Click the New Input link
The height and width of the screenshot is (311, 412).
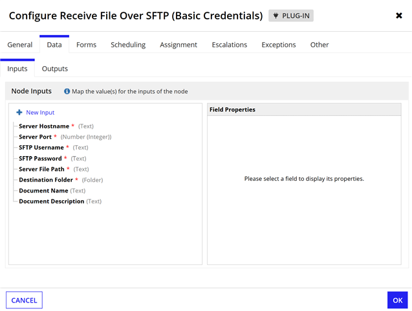(40, 112)
